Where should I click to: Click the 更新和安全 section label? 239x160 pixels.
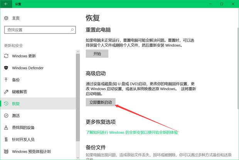(x=13, y=45)
